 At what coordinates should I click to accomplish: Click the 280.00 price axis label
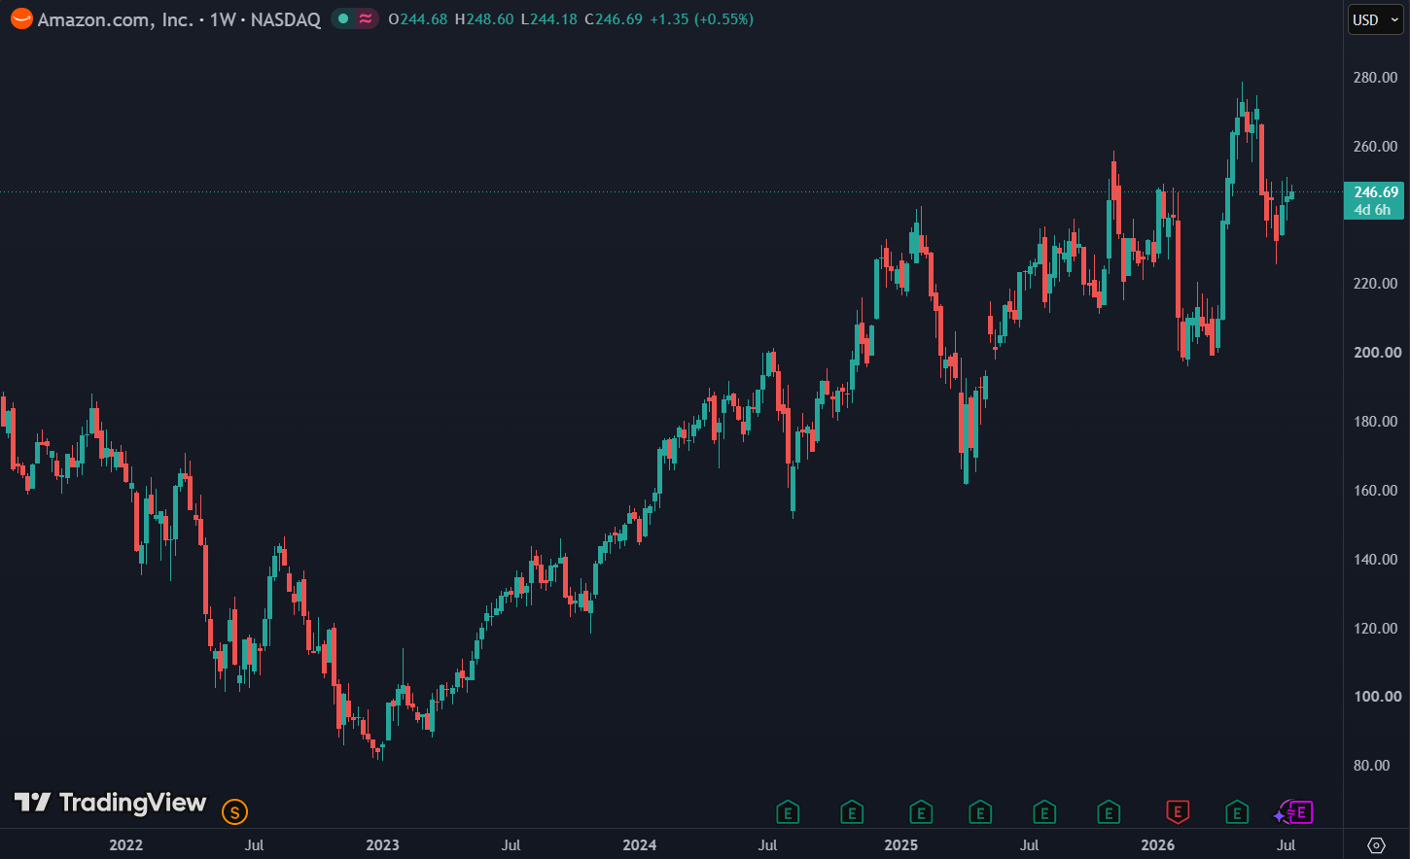point(1375,78)
